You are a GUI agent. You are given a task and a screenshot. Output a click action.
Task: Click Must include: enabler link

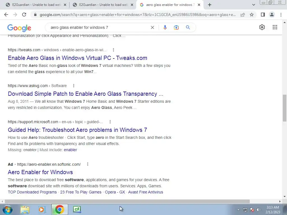coord(70,150)
